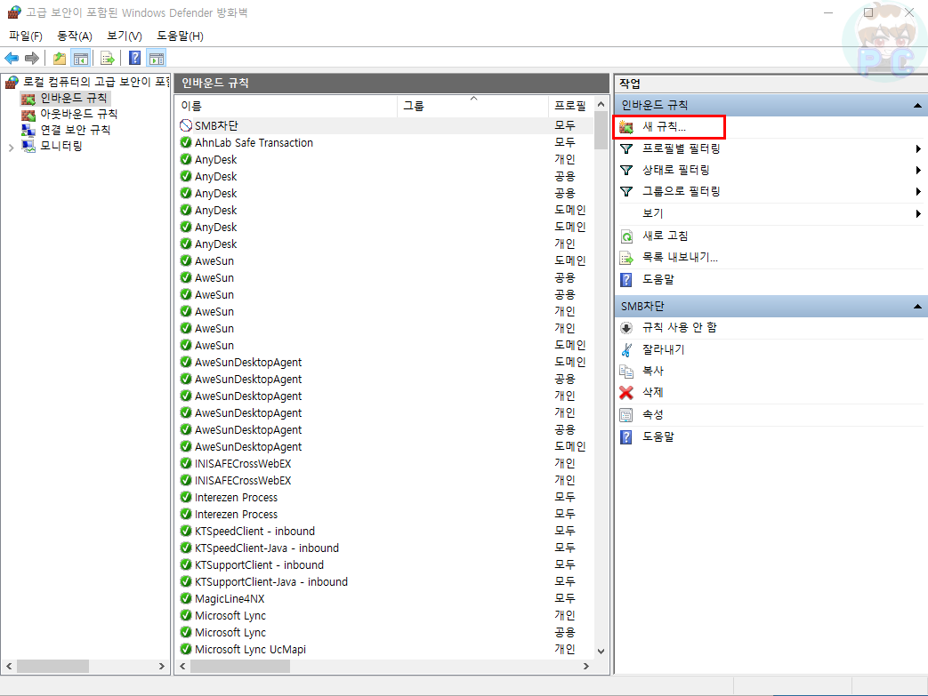The width and height of the screenshot is (928, 696).
Task: Click the Forward arrow toolbar icon
Action: tap(32, 58)
